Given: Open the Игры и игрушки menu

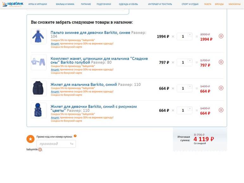Looking at the screenshot, I should [x=38, y=4].
